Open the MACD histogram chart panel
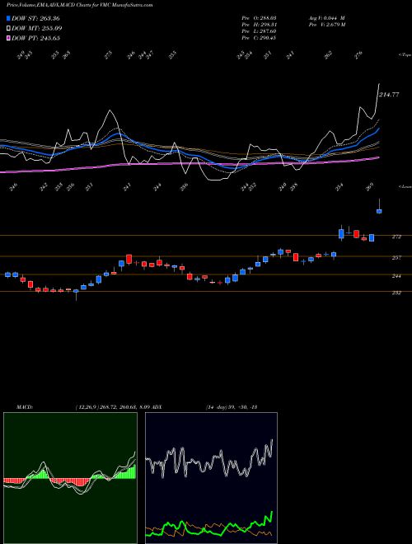412x544 pixels. tap(70, 478)
